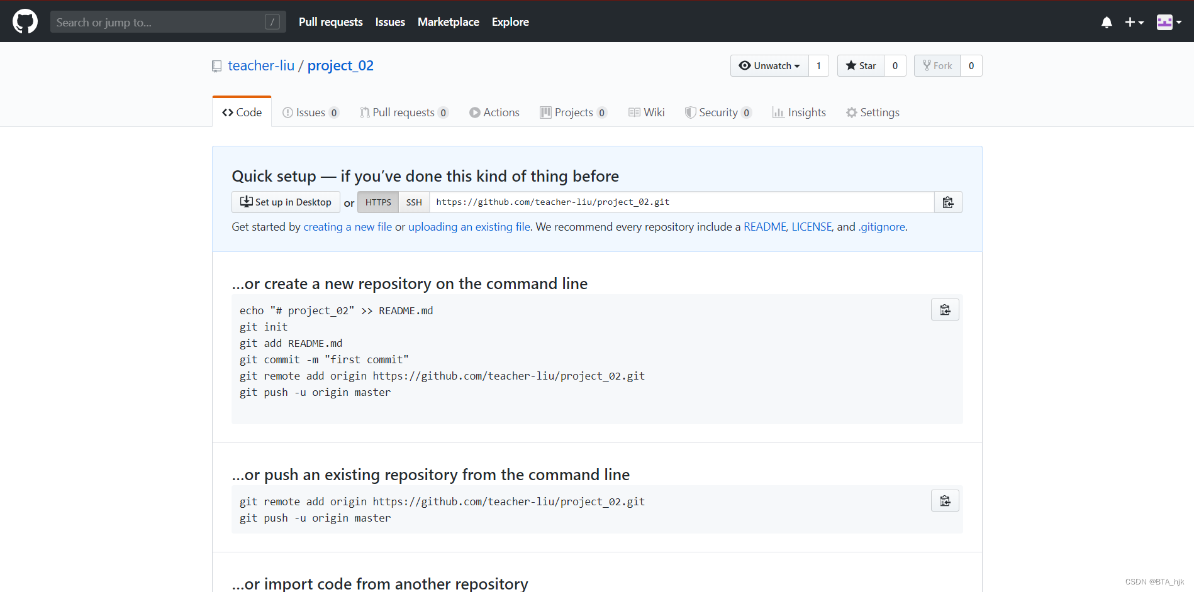Open the LICENSE link
The image size is (1194, 592).
(x=812, y=227)
